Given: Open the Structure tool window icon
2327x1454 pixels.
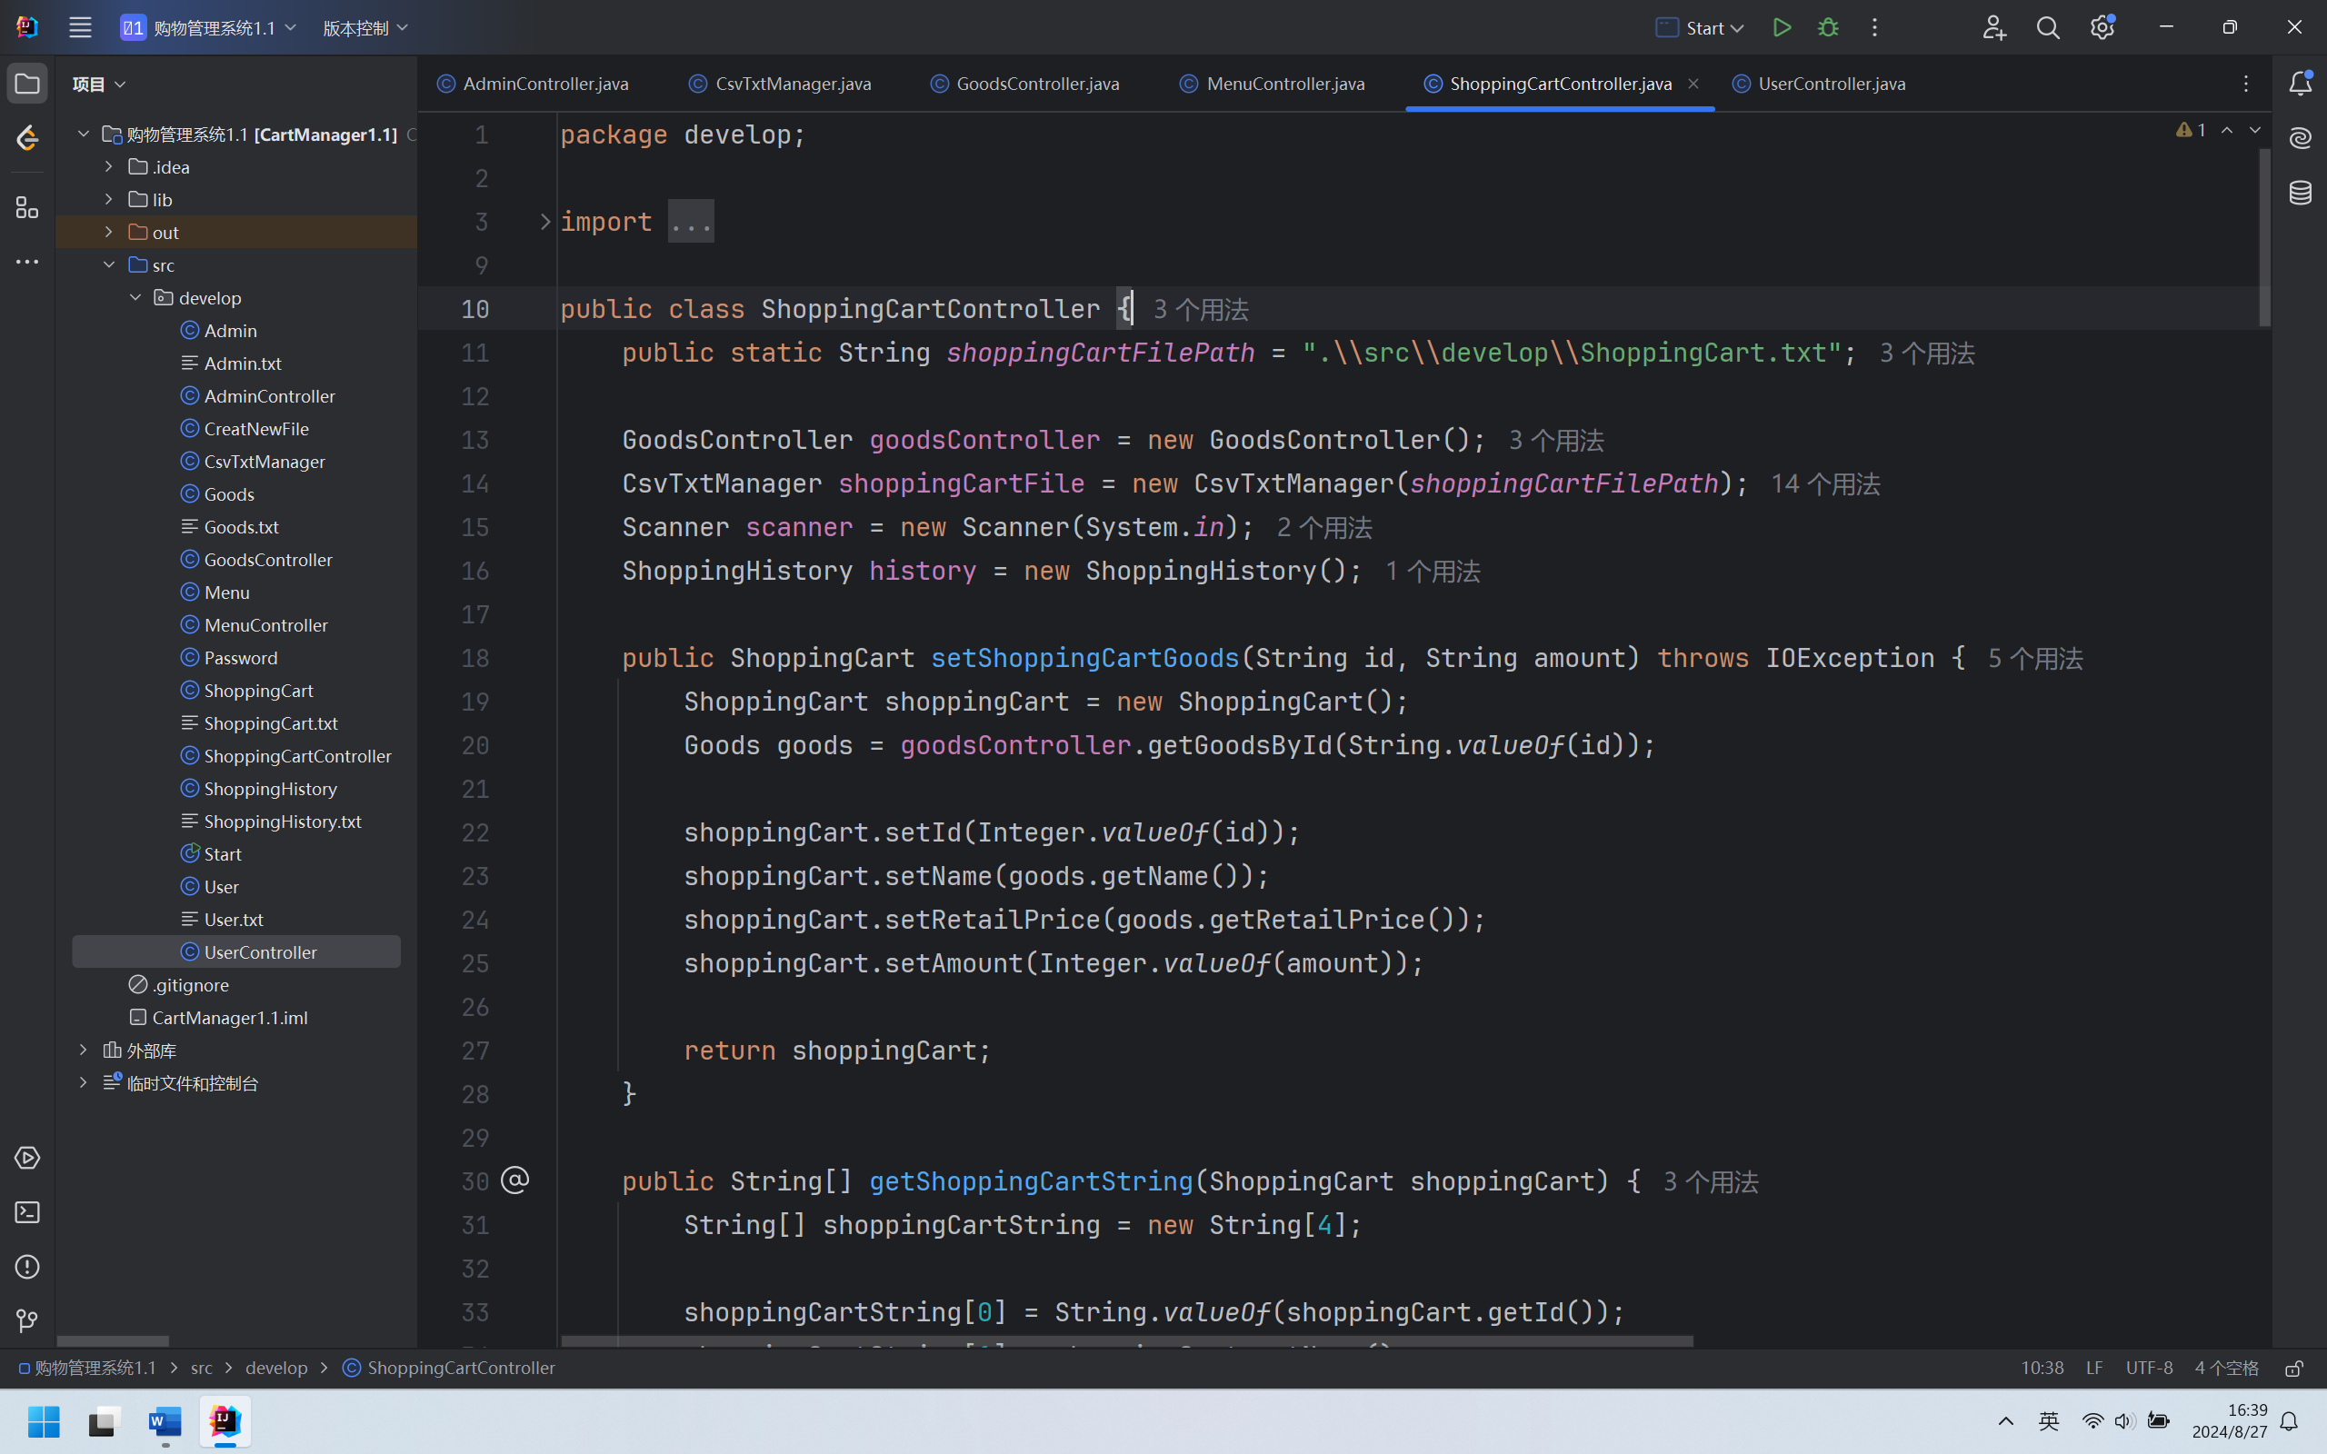Looking at the screenshot, I should pos(27,208).
